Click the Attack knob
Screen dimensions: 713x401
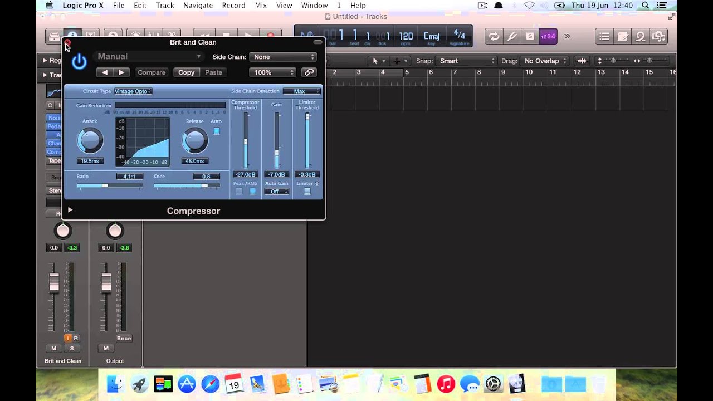[90, 141]
